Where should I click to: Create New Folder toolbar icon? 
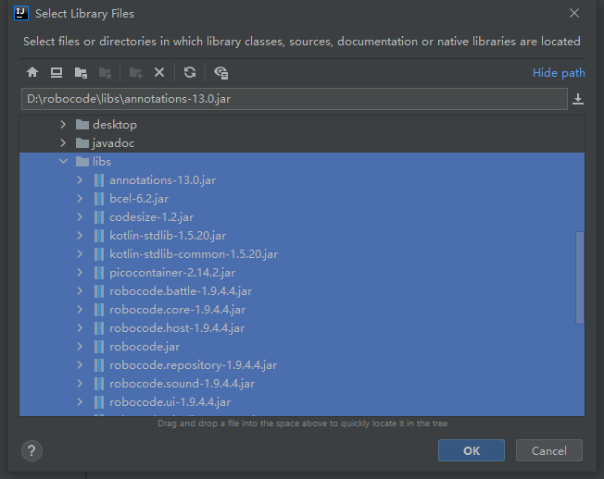[x=135, y=72]
